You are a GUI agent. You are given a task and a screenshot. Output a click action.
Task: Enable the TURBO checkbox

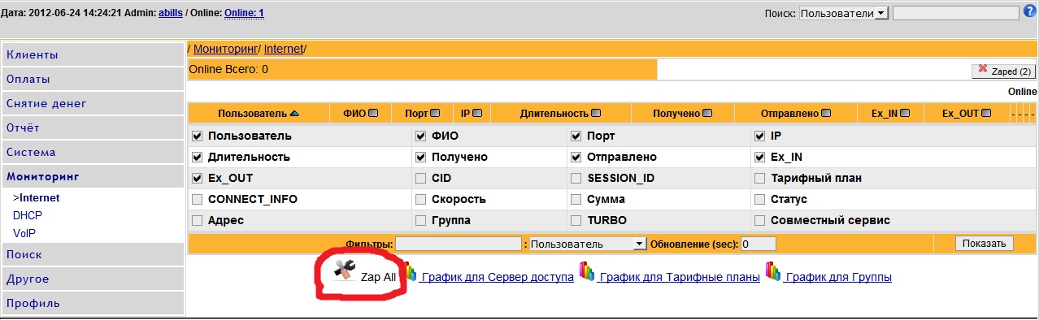pos(576,220)
